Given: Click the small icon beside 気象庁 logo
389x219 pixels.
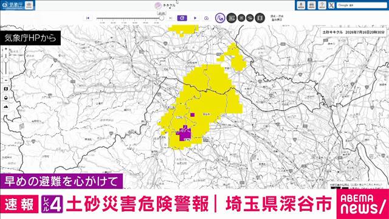Looking at the screenshot, I should pos(29,5).
